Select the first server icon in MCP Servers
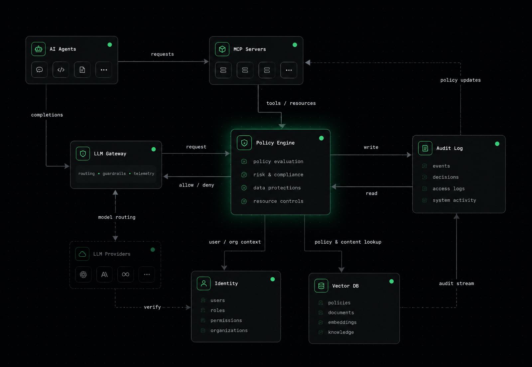 pyautogui.click(x=223, y=70)
